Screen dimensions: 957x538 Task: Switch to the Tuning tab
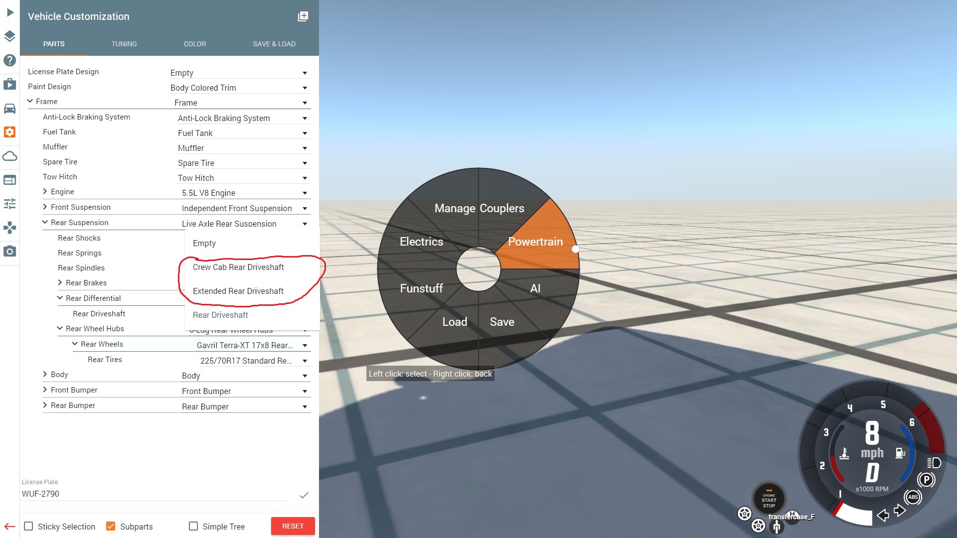124,44
